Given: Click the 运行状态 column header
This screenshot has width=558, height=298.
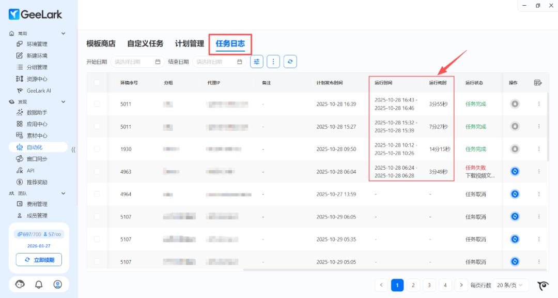Looking at the screenshot, I should (x=474, y=83).
